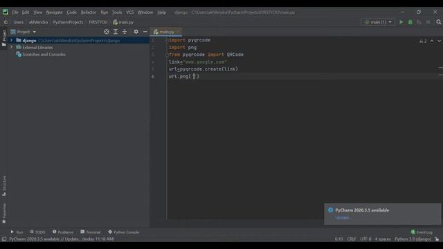Open the TODO tool window
The image size is (443, 249).
[37, 232]
